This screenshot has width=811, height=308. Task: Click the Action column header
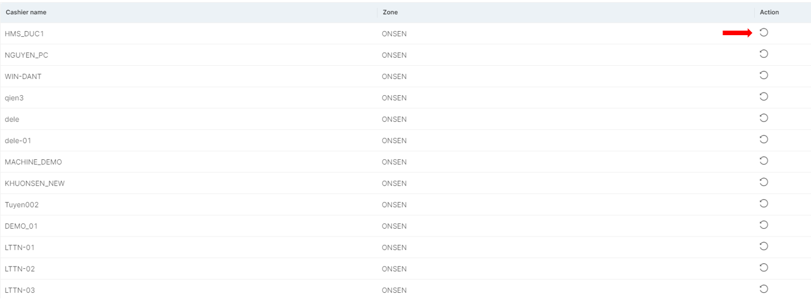pos(769,12)
